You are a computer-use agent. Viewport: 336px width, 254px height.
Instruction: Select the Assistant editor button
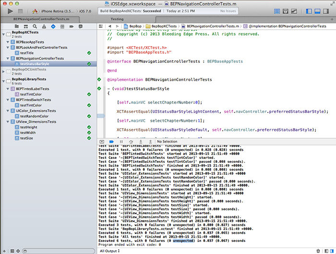click(x=286, y=11)
